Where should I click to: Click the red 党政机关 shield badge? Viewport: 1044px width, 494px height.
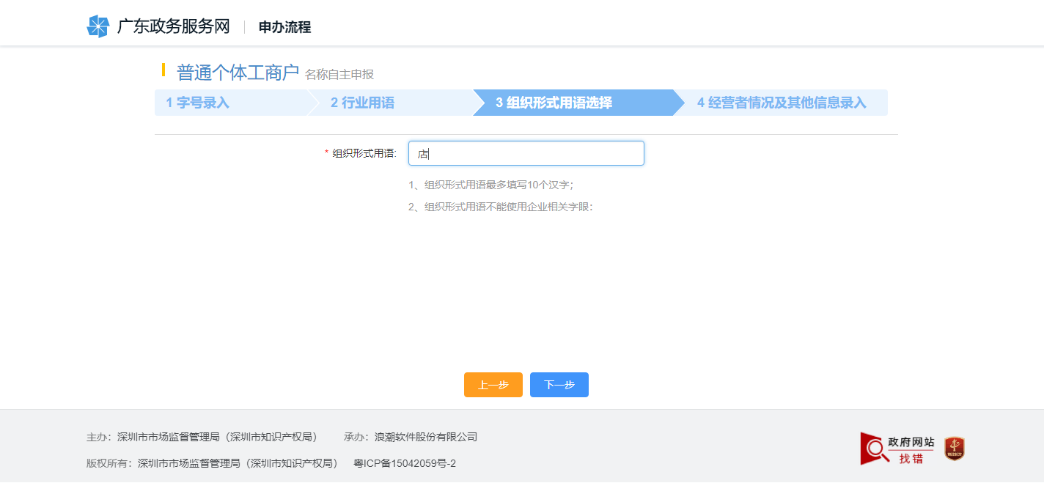click(x=953, y=449)
